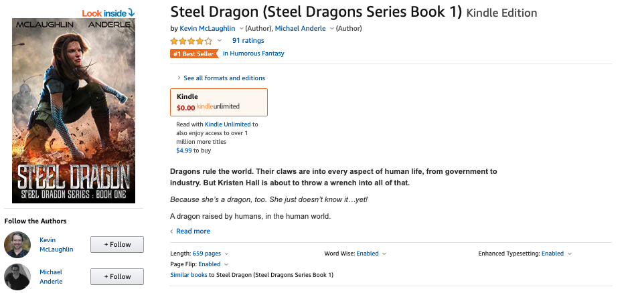Screen dimensions: 628x293
Task: Click the Kindle Unlimited logo
Action: [x=218, y=107]
